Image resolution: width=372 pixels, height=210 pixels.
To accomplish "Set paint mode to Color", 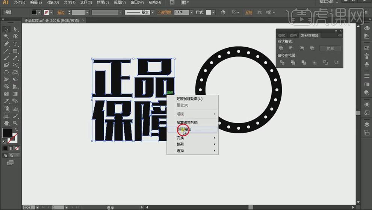I will (5, 148).
